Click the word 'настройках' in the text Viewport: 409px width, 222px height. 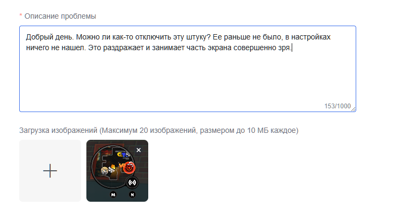311,37
